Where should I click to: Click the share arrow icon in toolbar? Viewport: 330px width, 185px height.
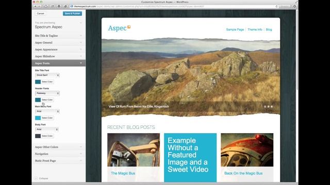click(53, 6)
